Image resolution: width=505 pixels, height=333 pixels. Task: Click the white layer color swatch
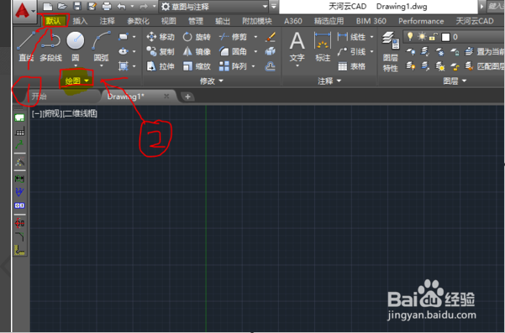coord(445,37)
